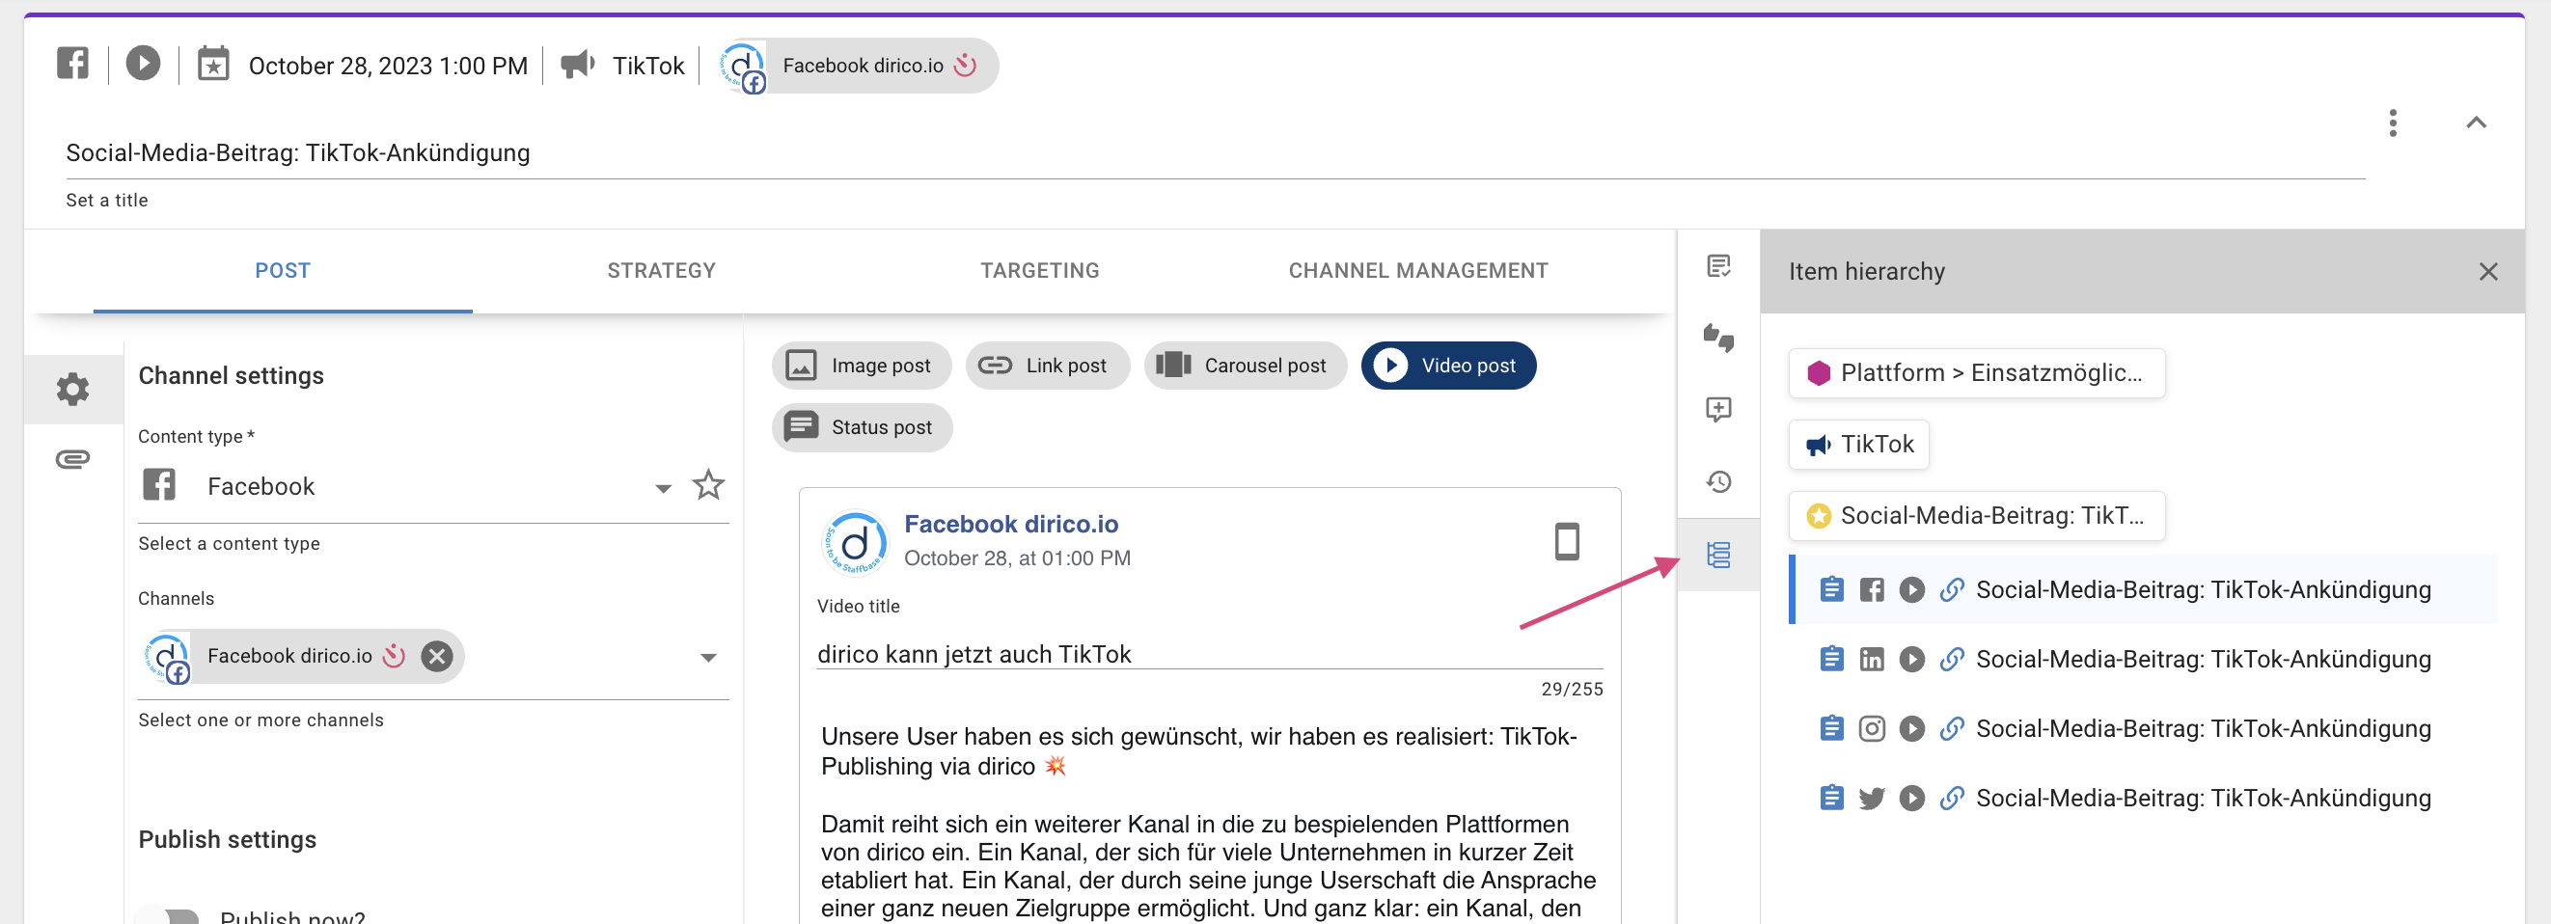2551x924 pixels.
Task: Open channel settings via the gear icon
Action: 72,390
